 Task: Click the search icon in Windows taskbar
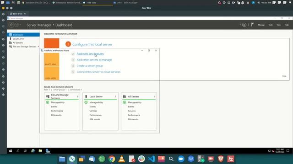18,151
